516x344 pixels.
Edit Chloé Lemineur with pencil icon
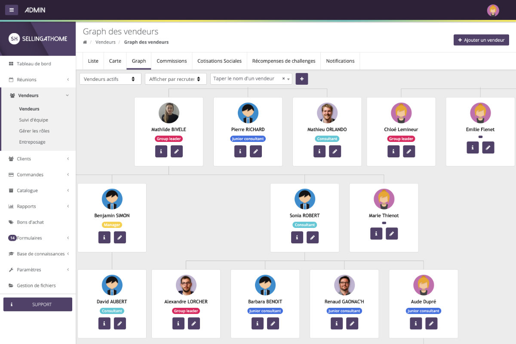pyautogui.click(x=409, y=151)
